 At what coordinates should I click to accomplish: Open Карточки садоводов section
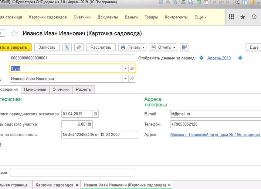click(48, 17)
